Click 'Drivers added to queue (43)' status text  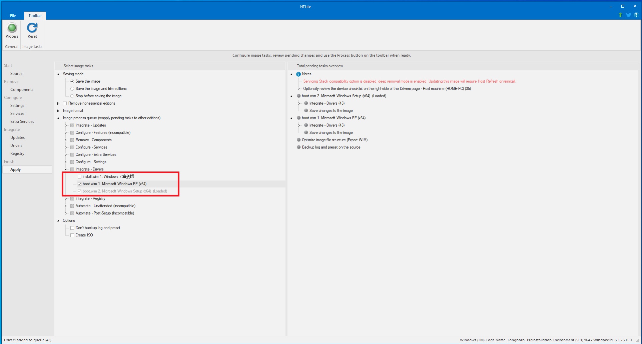[x=28, y=340]
